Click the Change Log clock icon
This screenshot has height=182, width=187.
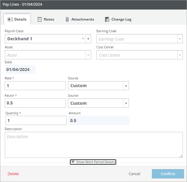[x=107, y=19]
